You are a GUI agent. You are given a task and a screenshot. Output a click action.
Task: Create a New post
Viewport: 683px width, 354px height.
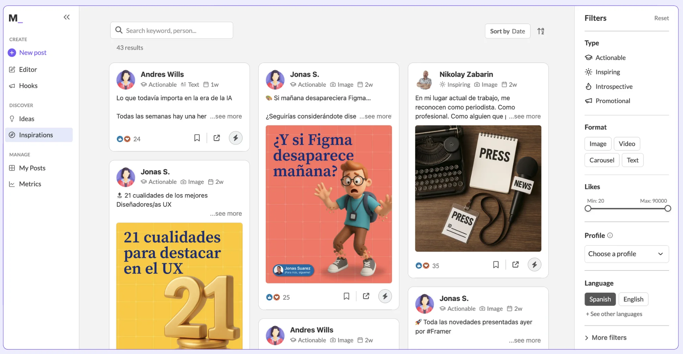click(32, 52)
